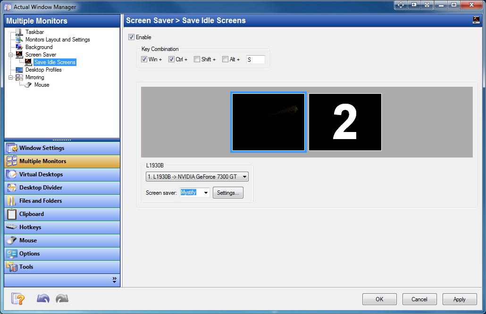Image resolution: width=486 pixels, height=314 pixels.
Task: Open help with the question mark icon
Action: tap(18, 299)
